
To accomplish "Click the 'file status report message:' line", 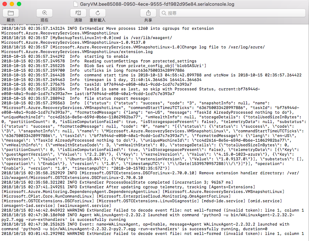I will point(76,99).
